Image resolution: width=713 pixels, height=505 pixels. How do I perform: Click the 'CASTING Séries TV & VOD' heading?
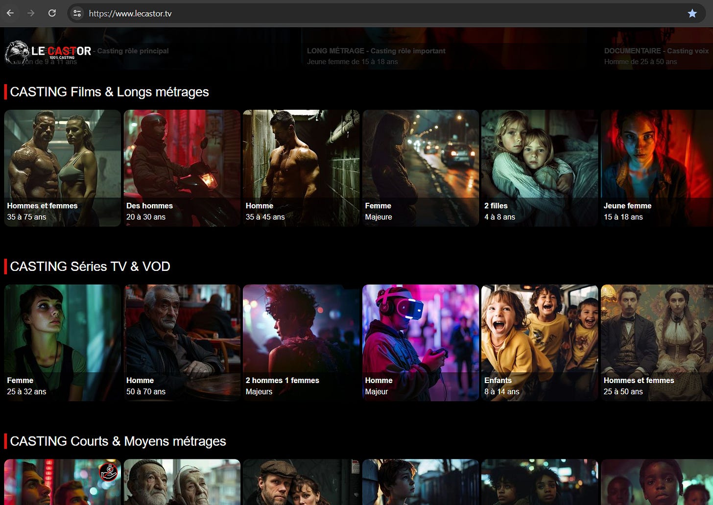(89, 266)
